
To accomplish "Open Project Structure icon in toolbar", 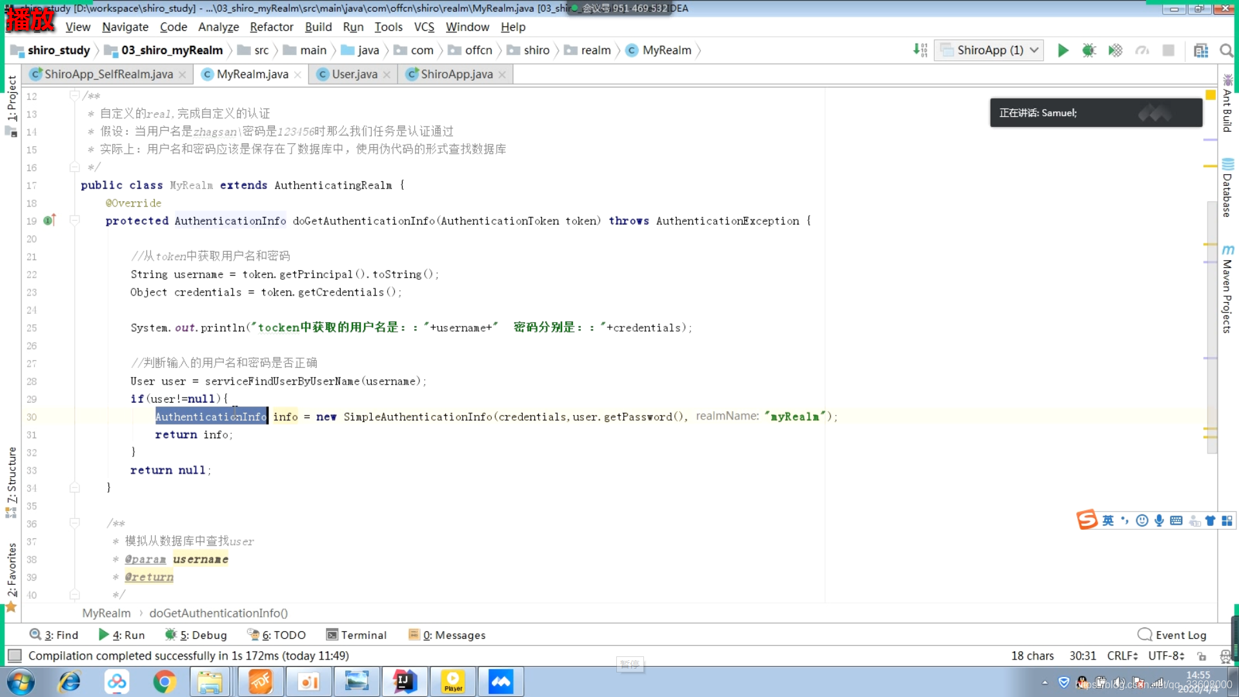I will point(1201,50).
